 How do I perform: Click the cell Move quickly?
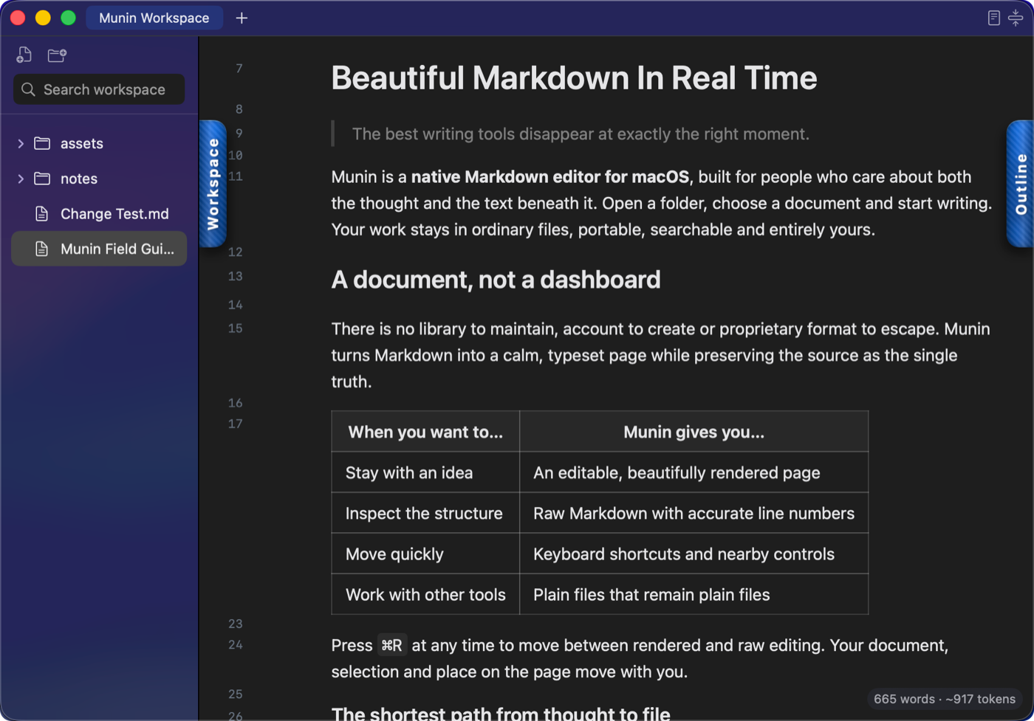click(x=425, y=553)
